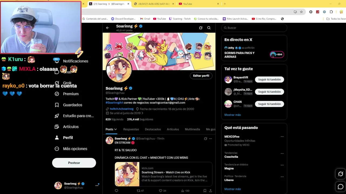Open more options for Coachella trend
The width and height of the screenshot is (346, 194).
coord(282,154)
